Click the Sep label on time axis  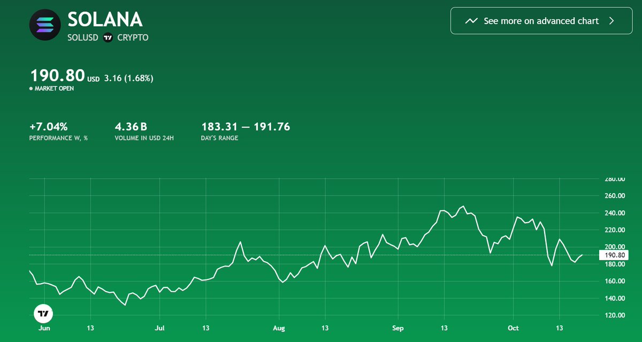pyautogui.click(x=398, y=328)
